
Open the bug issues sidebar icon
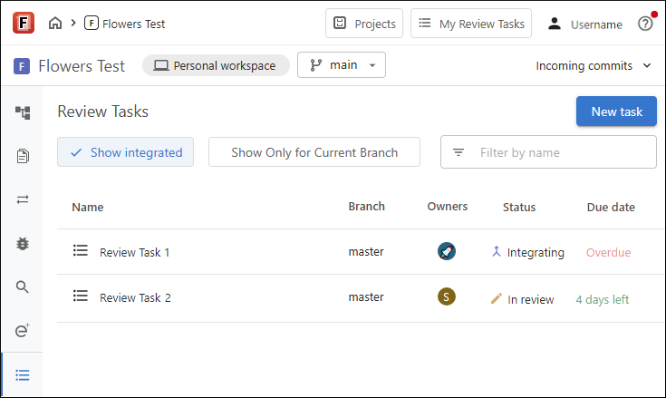(x=23, y=243)
